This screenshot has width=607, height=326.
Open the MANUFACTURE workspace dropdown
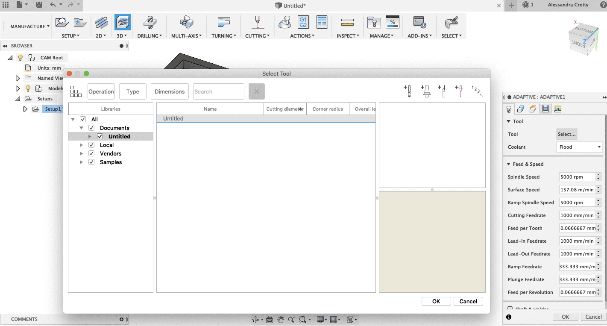tap(30, 26)
